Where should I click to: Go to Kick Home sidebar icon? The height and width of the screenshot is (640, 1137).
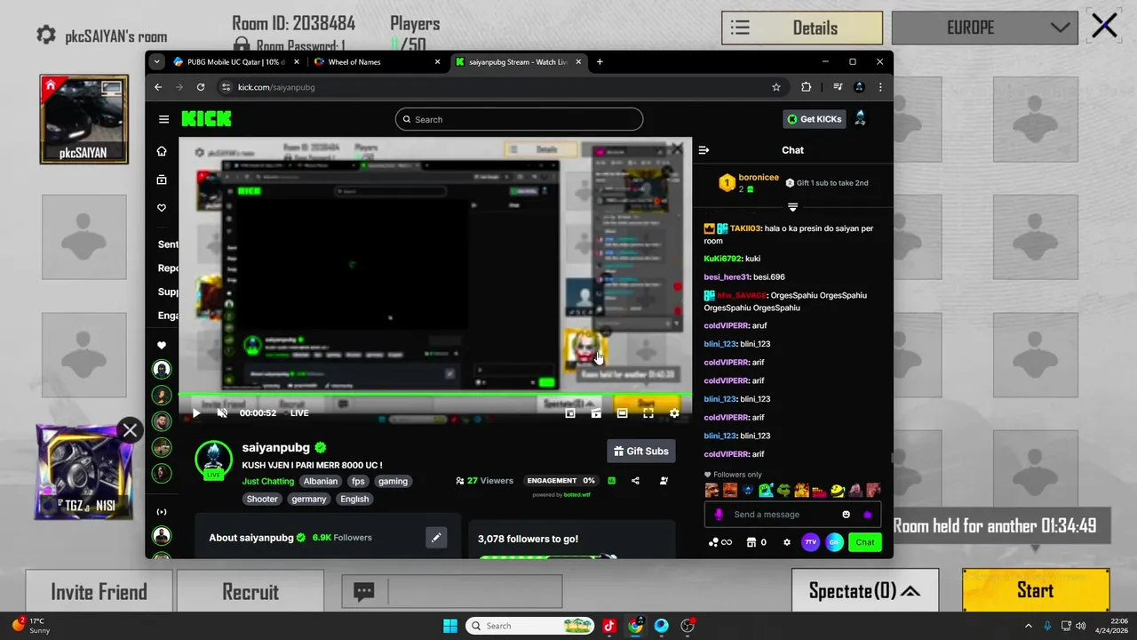click(x=162, y=151)
